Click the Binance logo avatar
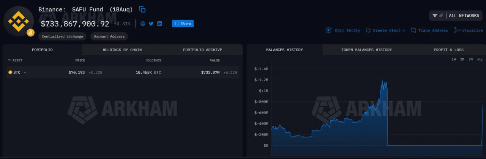Viewport: 486px width, 159px height. 19,21
